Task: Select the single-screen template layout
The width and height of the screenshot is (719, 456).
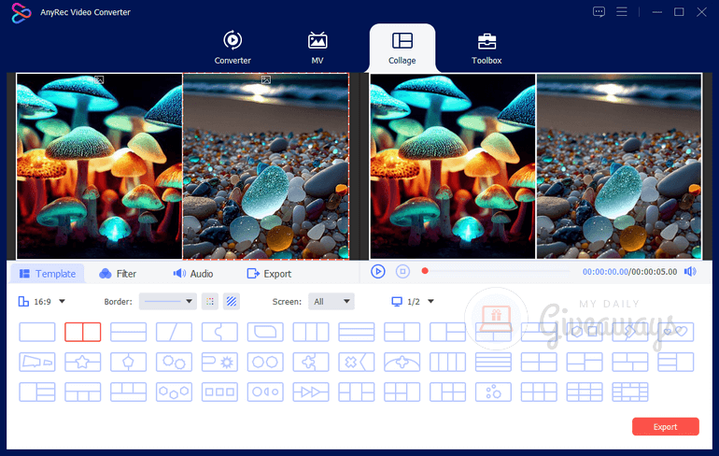Action: (x=37, y=332)
